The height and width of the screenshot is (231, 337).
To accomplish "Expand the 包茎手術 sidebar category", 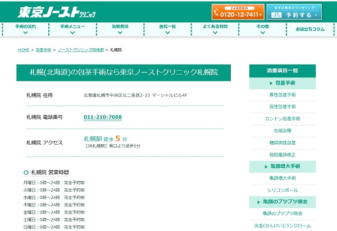I will pyautogui.click(x=283, y=83).
